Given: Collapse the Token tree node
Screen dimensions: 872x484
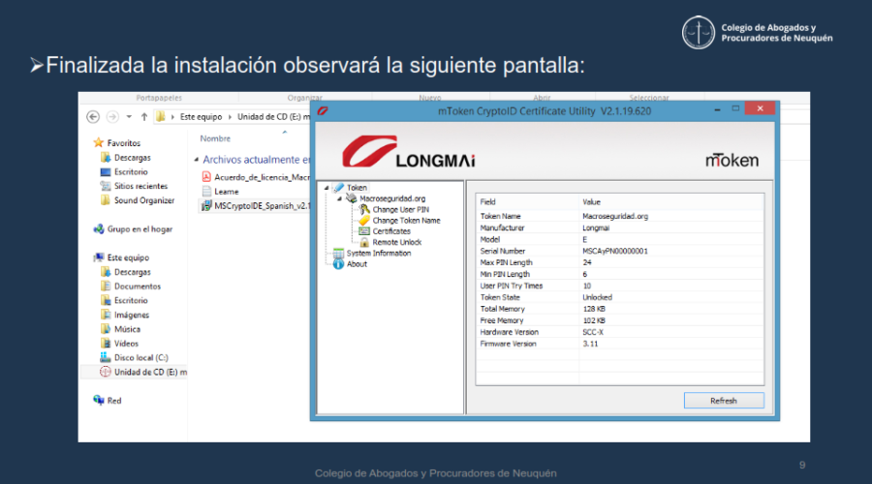Looking at the screenshot, I should click(327, 188).
